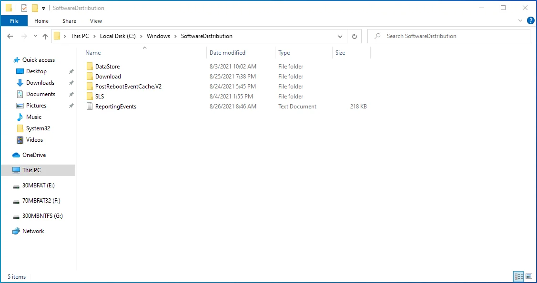Go back with the back arrow

pyautogui.click(x=10, y=36)
